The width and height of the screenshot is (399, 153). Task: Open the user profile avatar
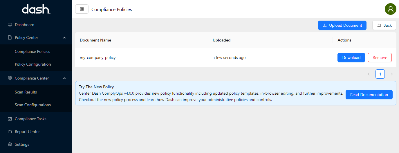tap(390, 9)
